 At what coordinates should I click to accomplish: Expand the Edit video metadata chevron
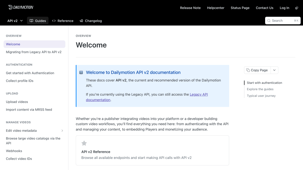(x=62, y=131)
